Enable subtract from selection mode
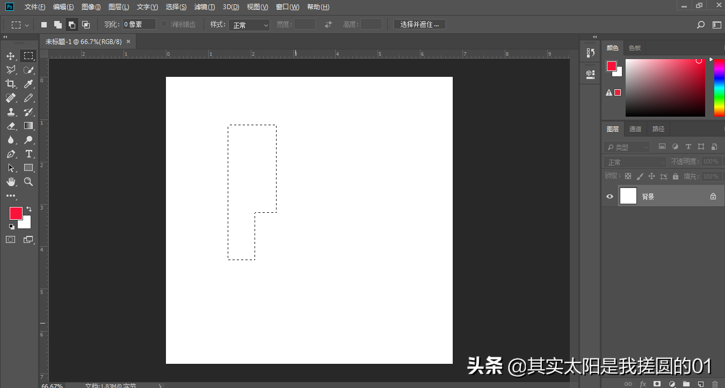 pos(71,25)
